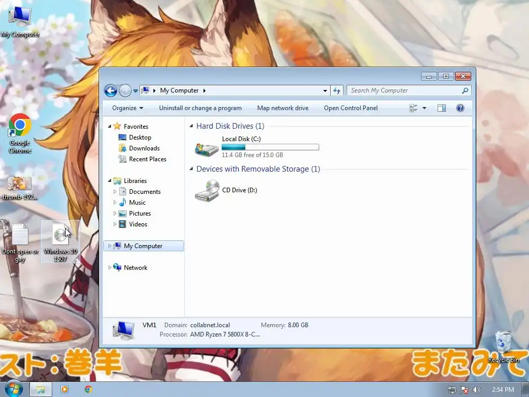Screen dimensions: 529x397
Task: Select Google Chrome desktop shortcut
Action: click(x=20, y=133)
